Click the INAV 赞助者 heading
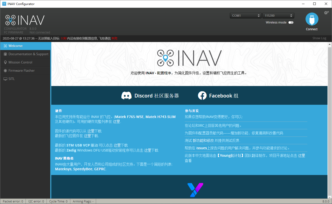 click(64, 158)
